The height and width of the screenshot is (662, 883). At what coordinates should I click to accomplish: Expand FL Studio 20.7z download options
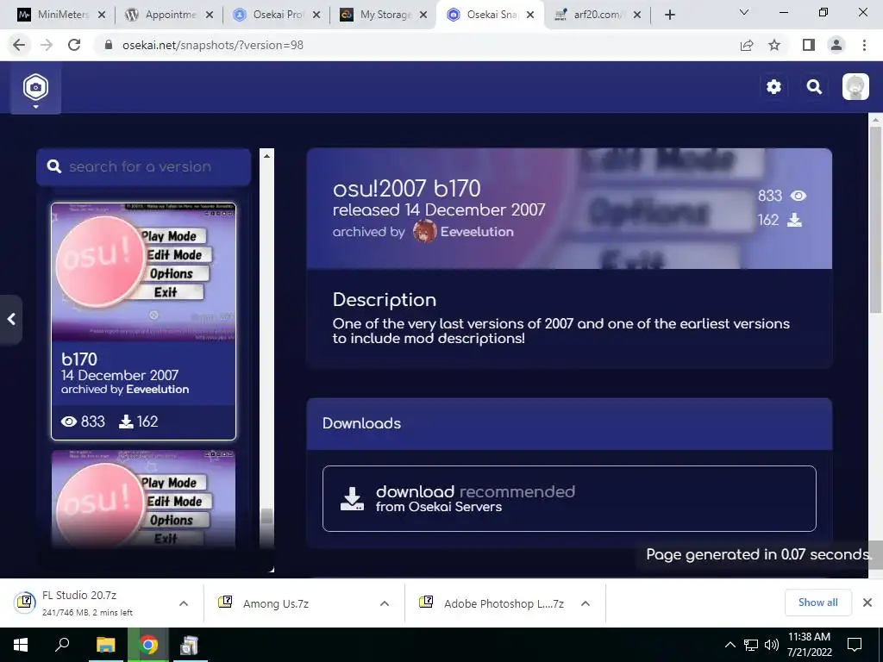click(184, 603)
